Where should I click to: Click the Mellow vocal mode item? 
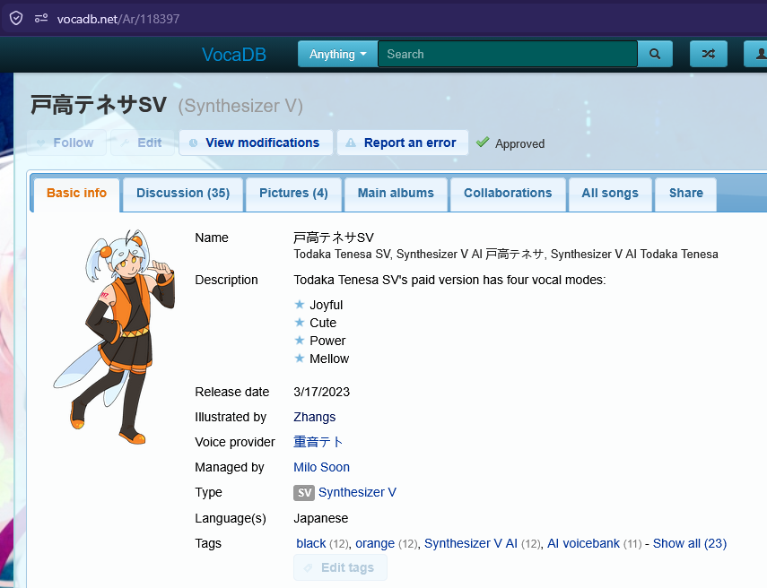(329, 359)
